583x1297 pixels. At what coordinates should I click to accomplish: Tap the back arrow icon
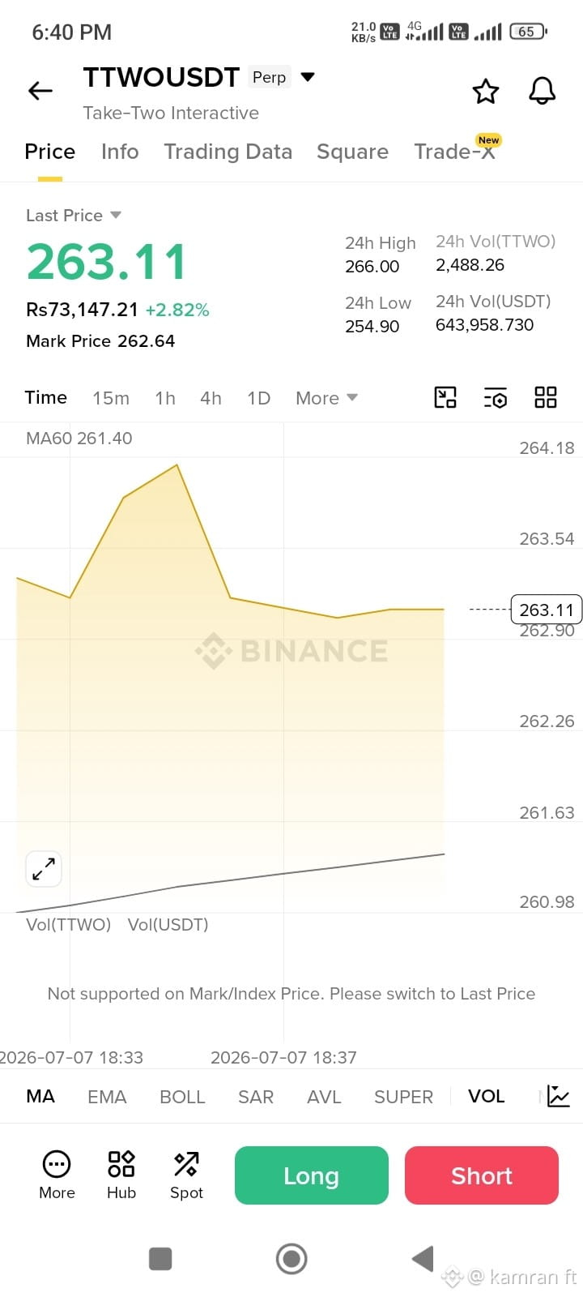[x=40, y=91]
